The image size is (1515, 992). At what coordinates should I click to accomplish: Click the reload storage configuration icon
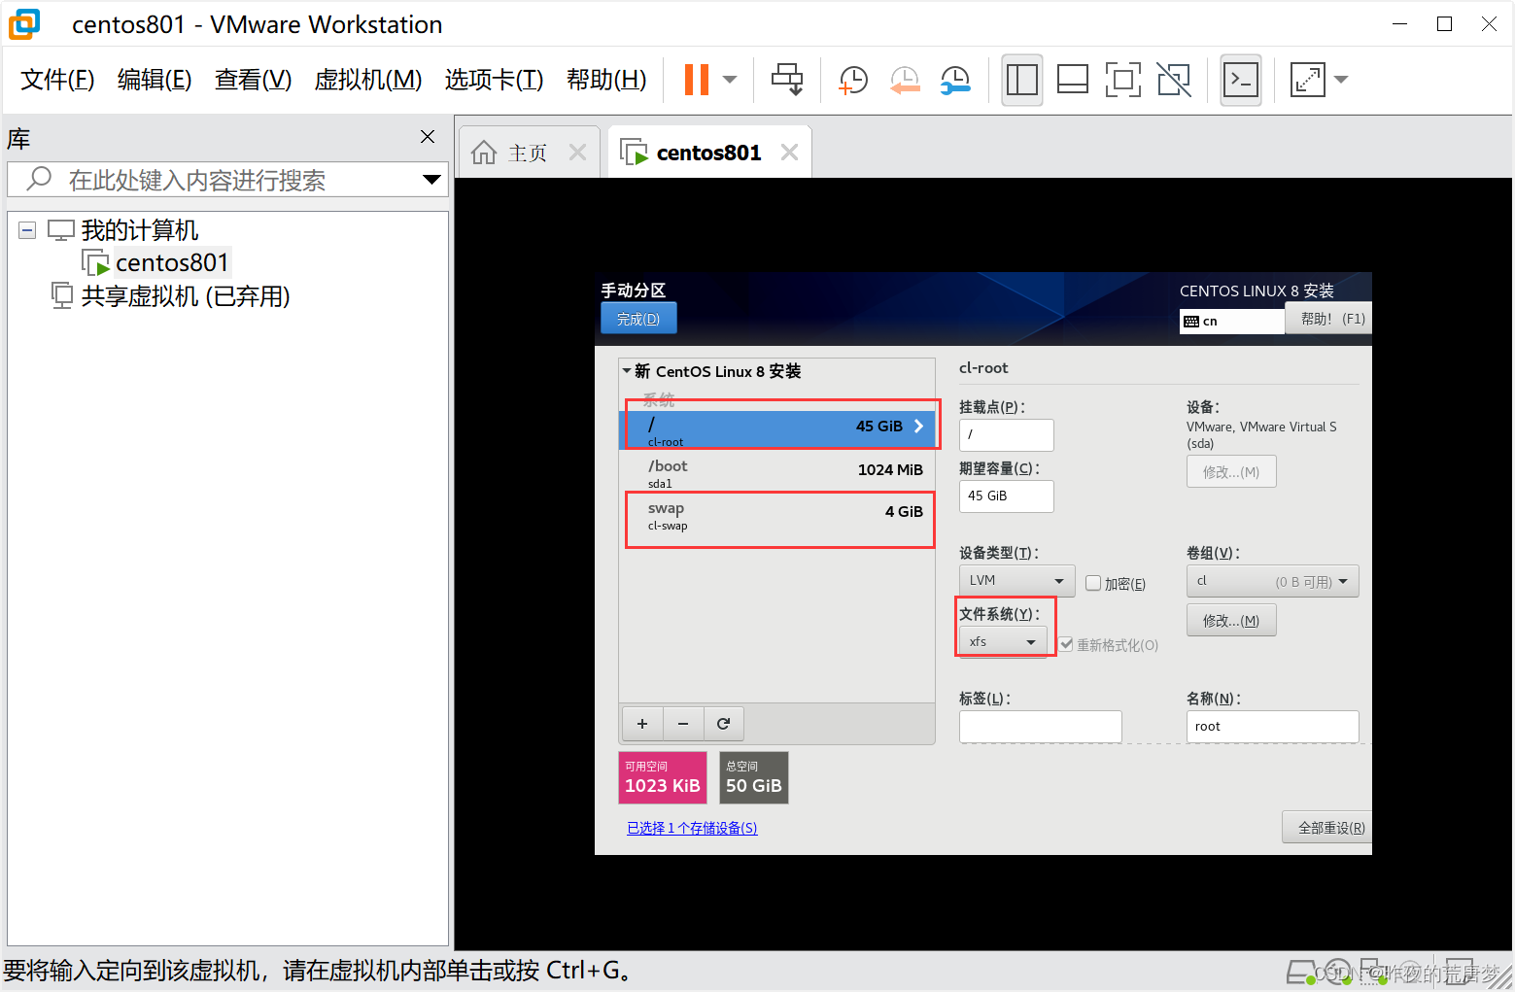724,724
